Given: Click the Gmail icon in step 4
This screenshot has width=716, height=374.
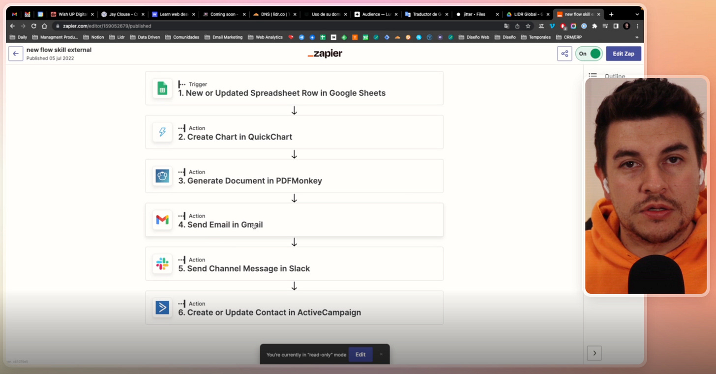Looking at the screenshot, I should 162,220.
